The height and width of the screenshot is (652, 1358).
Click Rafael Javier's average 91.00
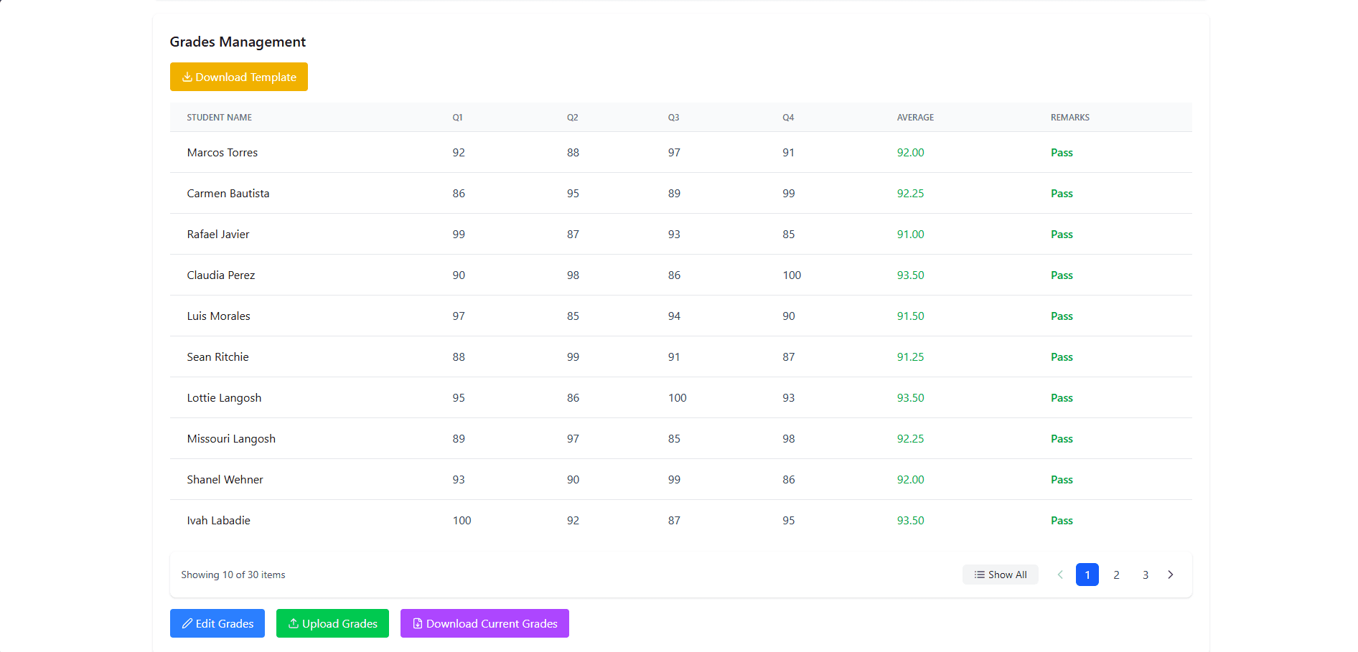click(x=911, y=235)
